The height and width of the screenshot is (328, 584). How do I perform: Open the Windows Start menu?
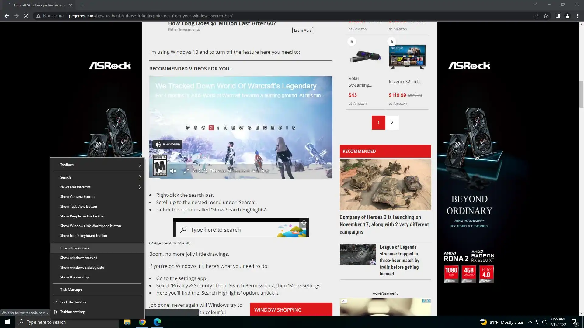pyautogui.click(x=7, y=322)
